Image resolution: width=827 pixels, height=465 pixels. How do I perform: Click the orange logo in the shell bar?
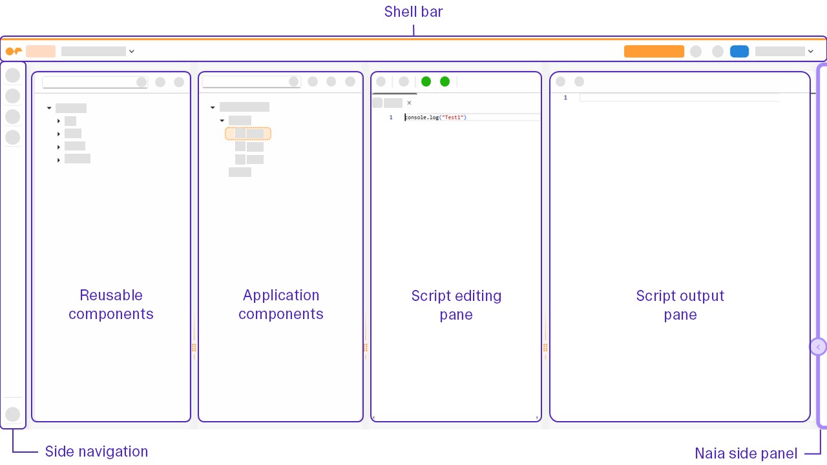(x=13, y=51)
